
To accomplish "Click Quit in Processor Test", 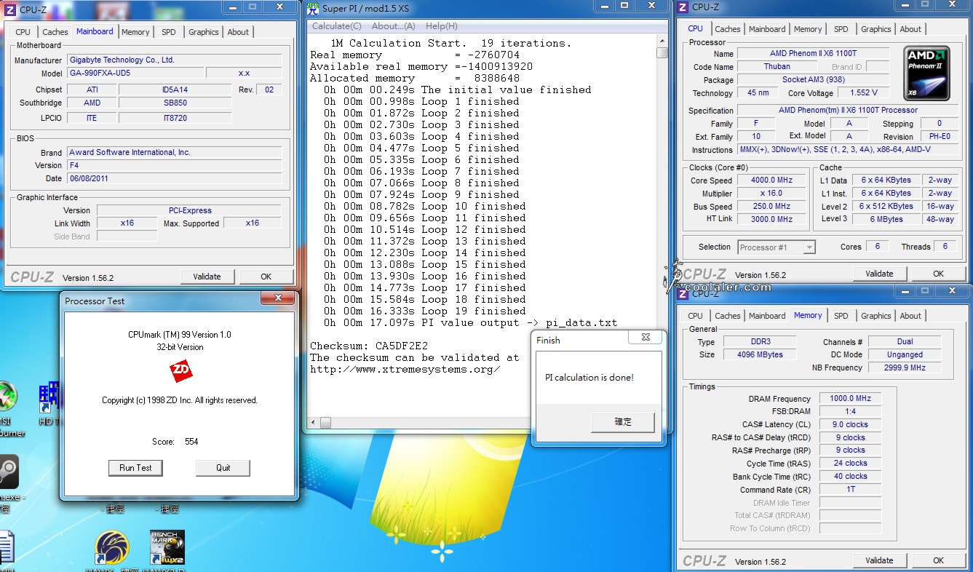I will point(223,468).
